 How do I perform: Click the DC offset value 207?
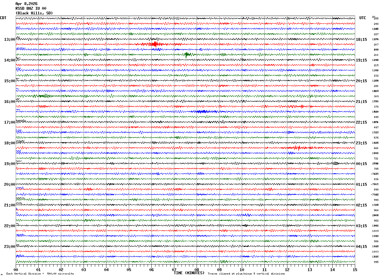[x=376, y=45]
